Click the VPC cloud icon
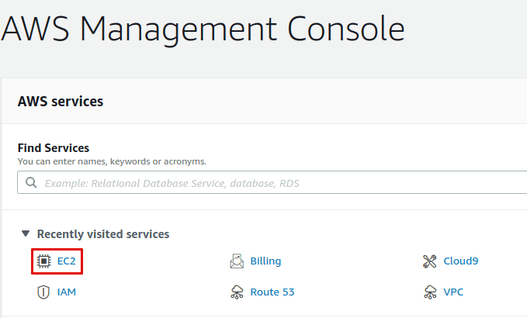 (x=430, y=292)
